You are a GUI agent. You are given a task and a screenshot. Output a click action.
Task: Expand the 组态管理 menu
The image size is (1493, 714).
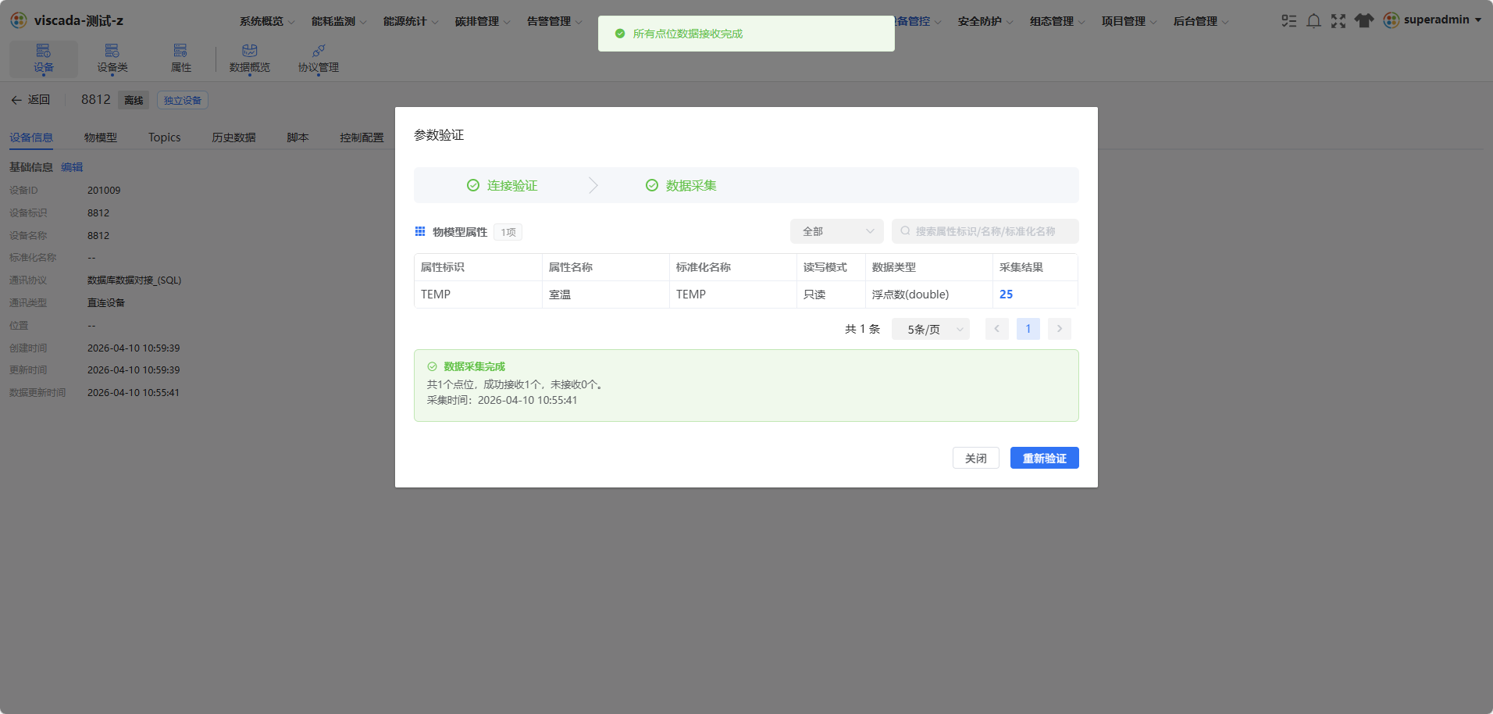coord(1057,21)
